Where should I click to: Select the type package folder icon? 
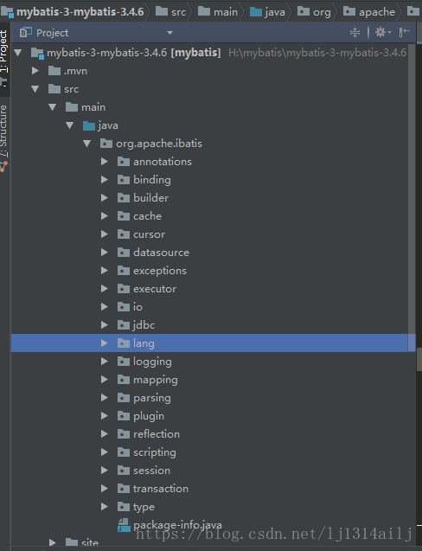[x=124, y=507]
